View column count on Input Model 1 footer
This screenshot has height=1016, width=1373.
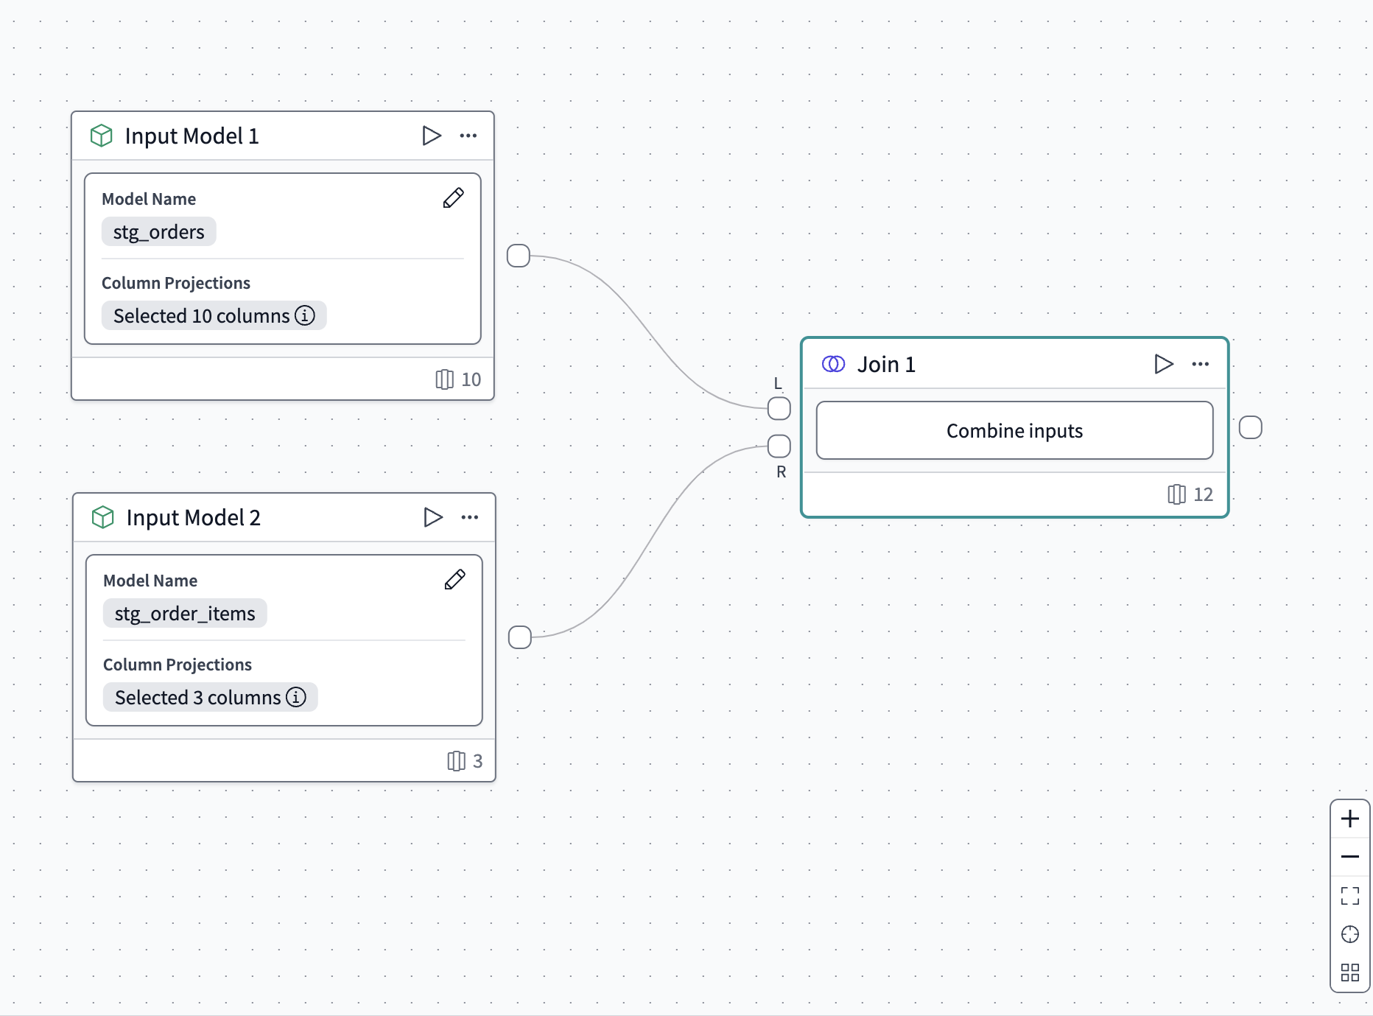pos(457,379)
